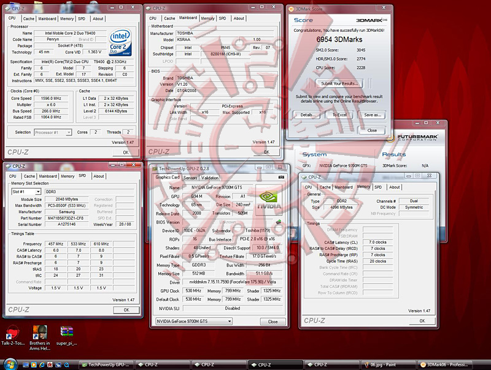Click Save as in 3DMark Score
The width and height of the screenshot is (491, 370).
(373, 115)
